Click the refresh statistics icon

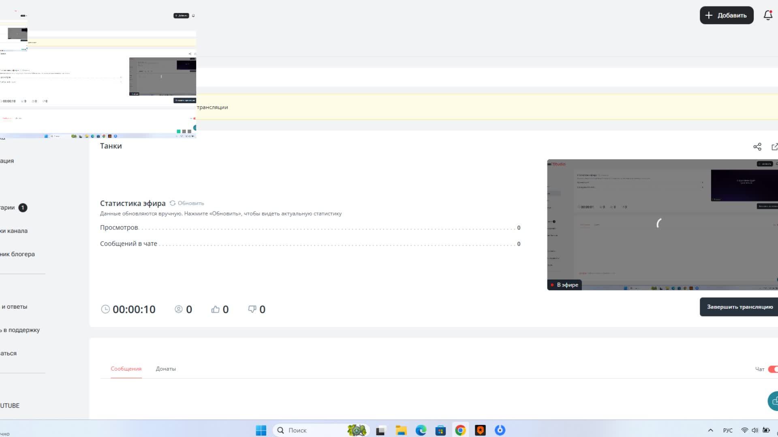(173, 203)
